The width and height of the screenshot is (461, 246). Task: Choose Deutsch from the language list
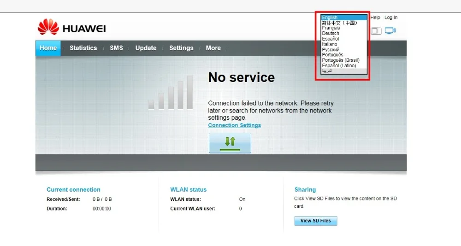point(344,33)
